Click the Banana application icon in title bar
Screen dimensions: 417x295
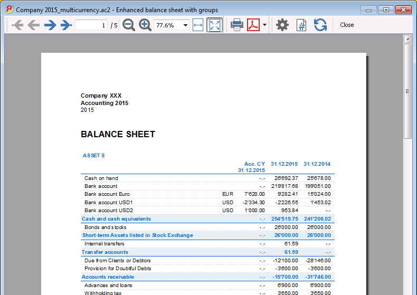pyautogui.click(x=10, y=9)
